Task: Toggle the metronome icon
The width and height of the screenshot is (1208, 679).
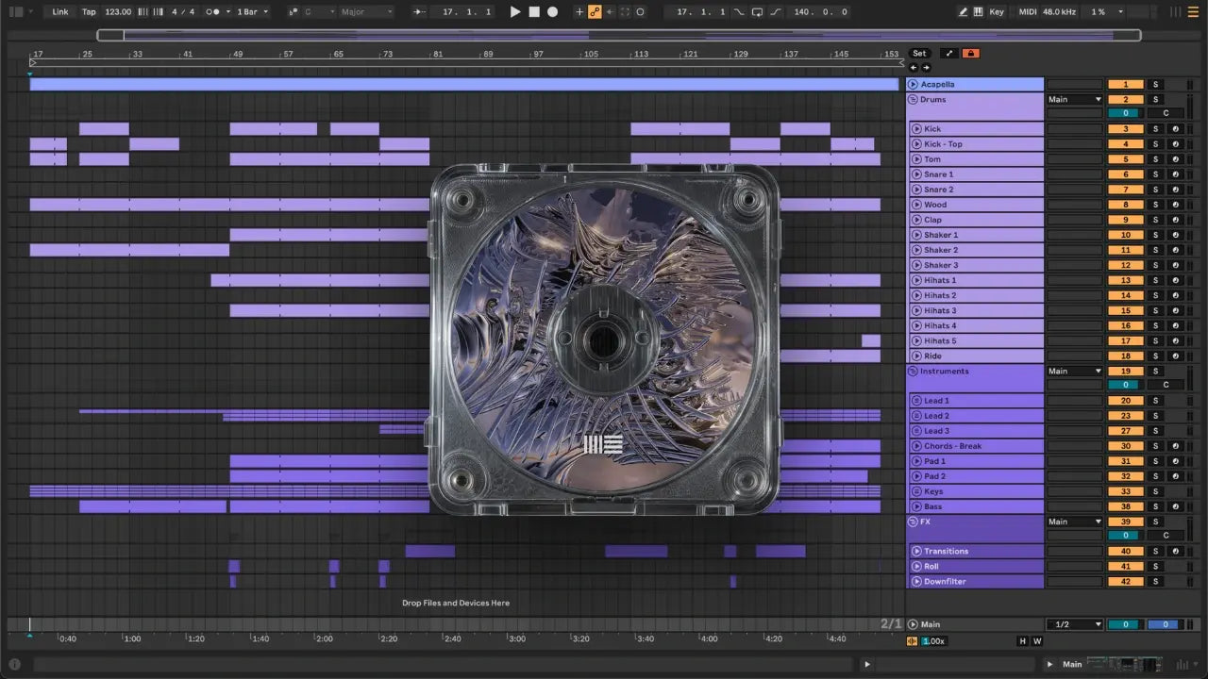Action: 214,12
